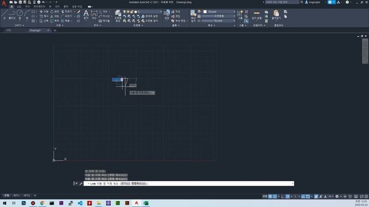Select the Text annotation tool
This screenshot has width=369, height=207.
point(86,14)
